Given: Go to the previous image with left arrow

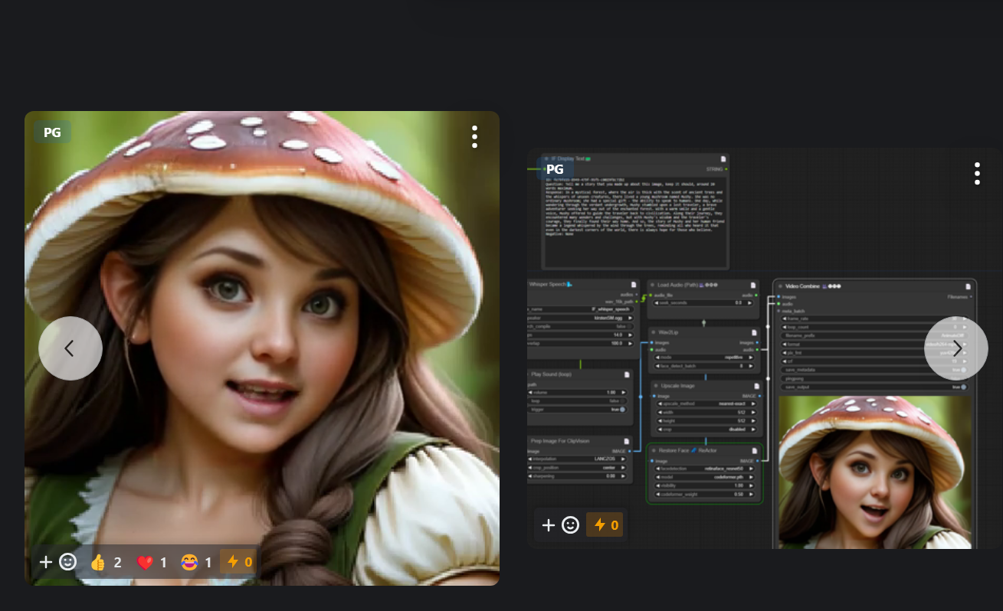Looking at the screenshot, I should (70, 348).
